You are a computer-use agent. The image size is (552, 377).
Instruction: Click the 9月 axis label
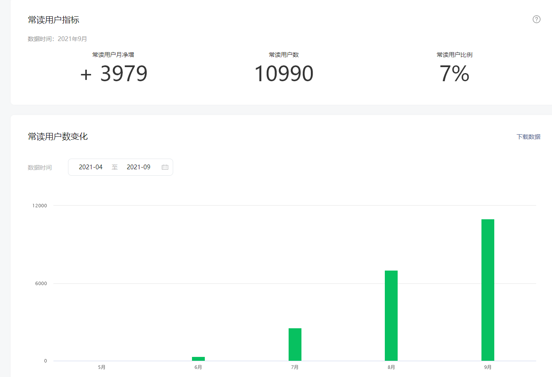[488, 367]
